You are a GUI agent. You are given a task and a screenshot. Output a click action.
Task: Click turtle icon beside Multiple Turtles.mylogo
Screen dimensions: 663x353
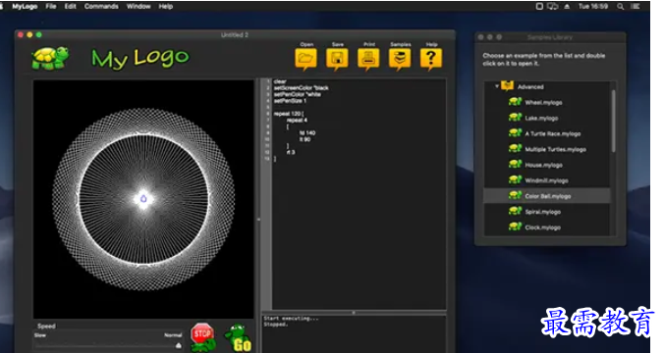(x=515, y=149)
